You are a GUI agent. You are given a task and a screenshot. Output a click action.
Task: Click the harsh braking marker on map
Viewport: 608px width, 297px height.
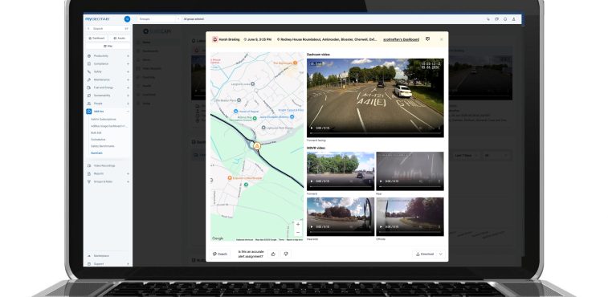(x=257, y=146)
